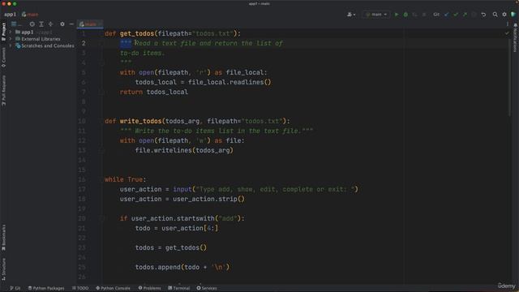Open the Commit side tool window
Viewport: 519px width, 292px height.
click(3, 58)
